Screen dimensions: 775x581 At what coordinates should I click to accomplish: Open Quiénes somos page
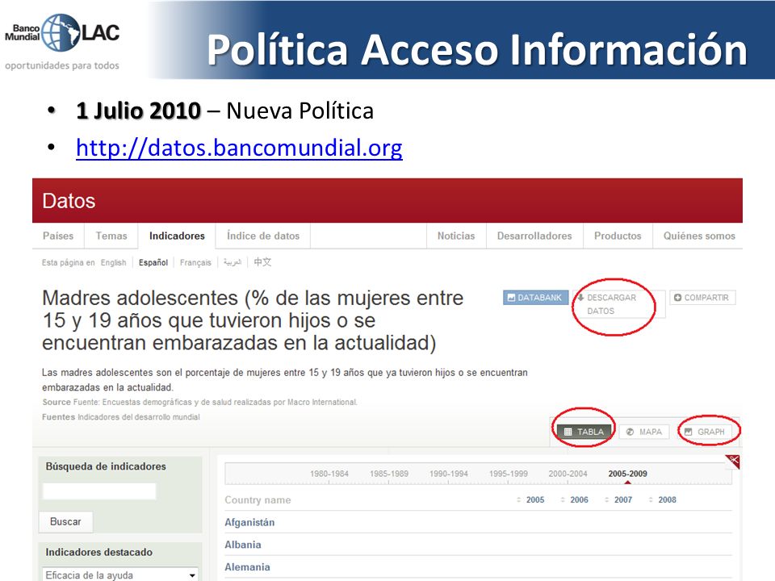699,236
